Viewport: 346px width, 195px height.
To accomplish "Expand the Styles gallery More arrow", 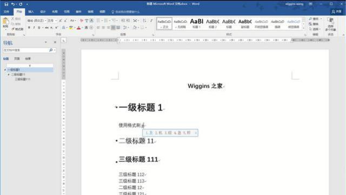I will coord(304,28).
